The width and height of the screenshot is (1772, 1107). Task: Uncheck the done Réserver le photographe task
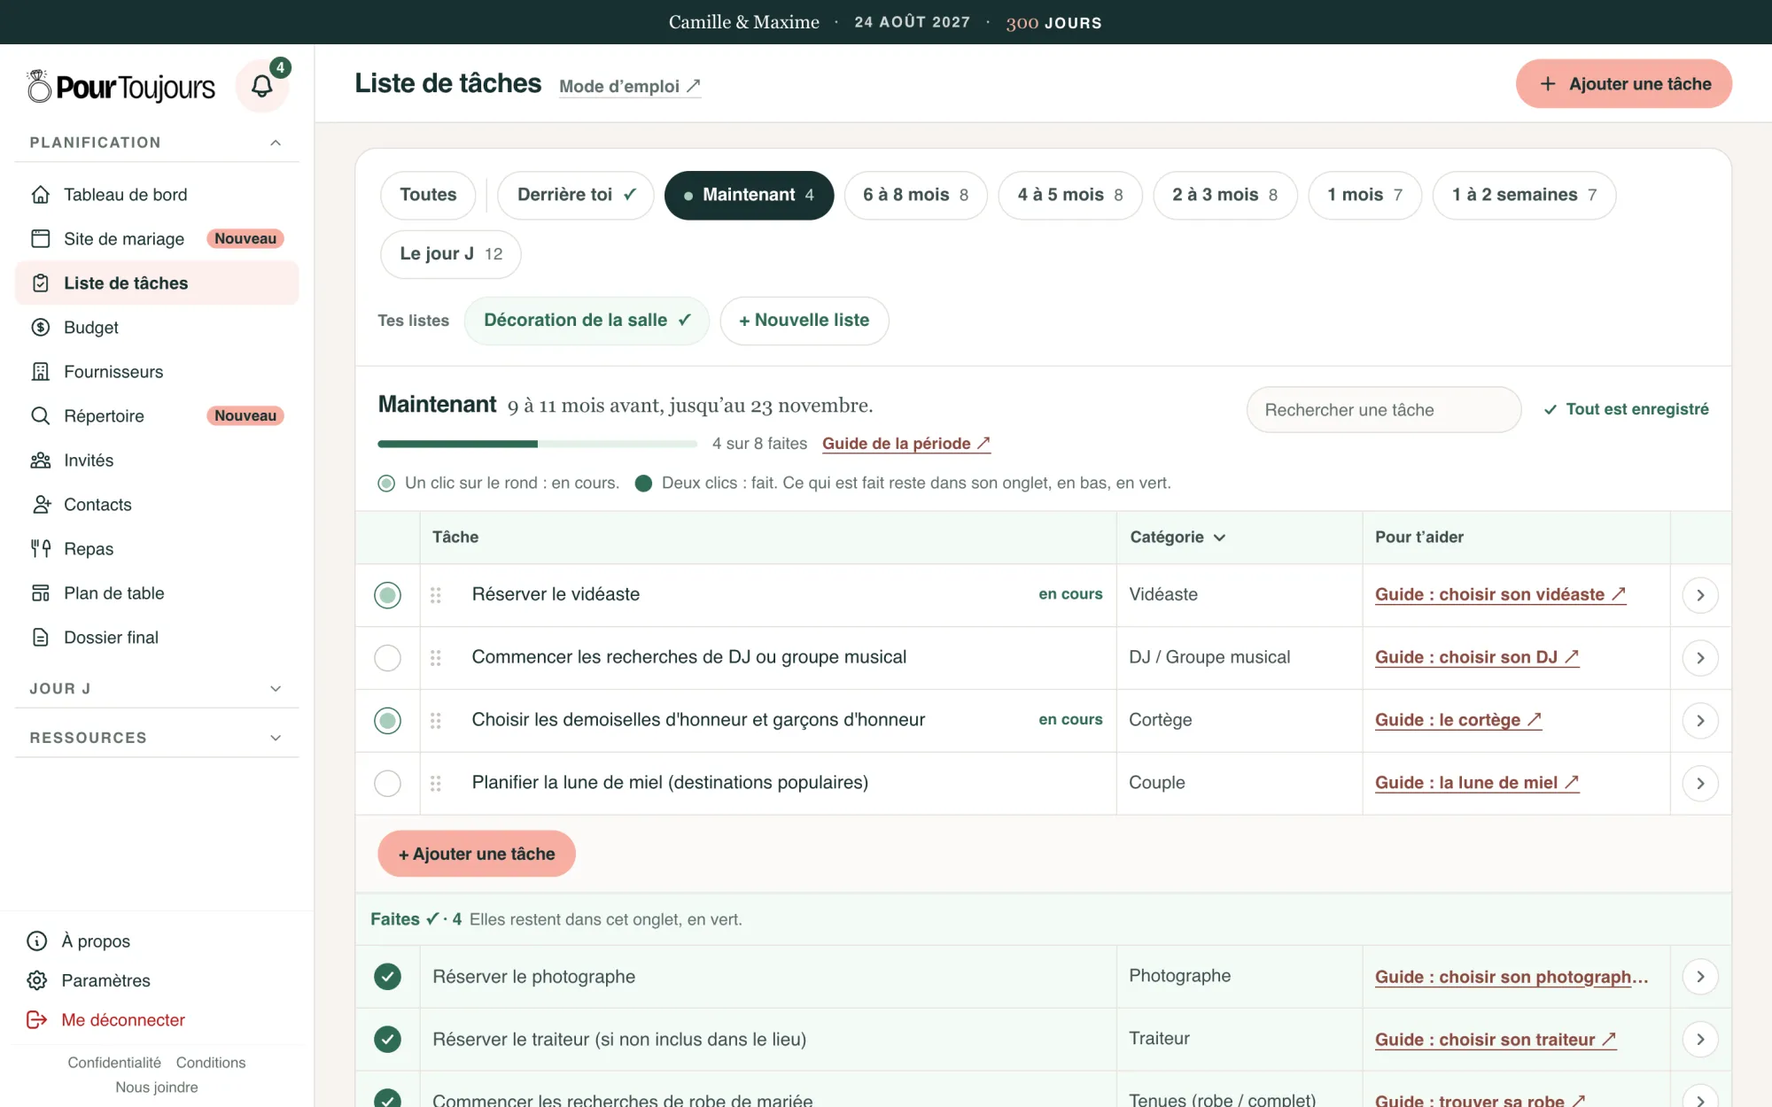click(387, 977)
